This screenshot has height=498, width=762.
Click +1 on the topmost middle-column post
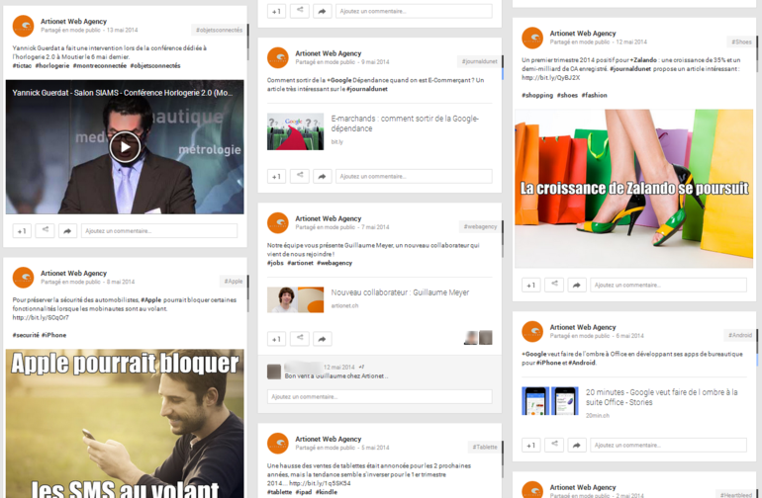tap(276, 11)
